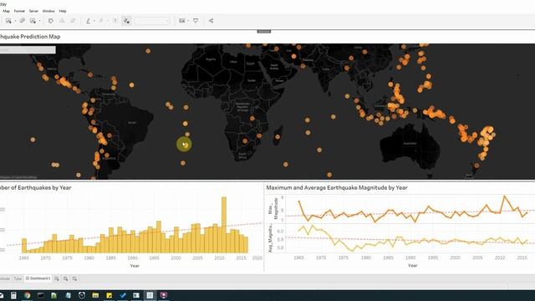The height and width of the screenshot is (301, 535).
Task: Click the Number of Earthquakes by Year title
Action: 35,187
